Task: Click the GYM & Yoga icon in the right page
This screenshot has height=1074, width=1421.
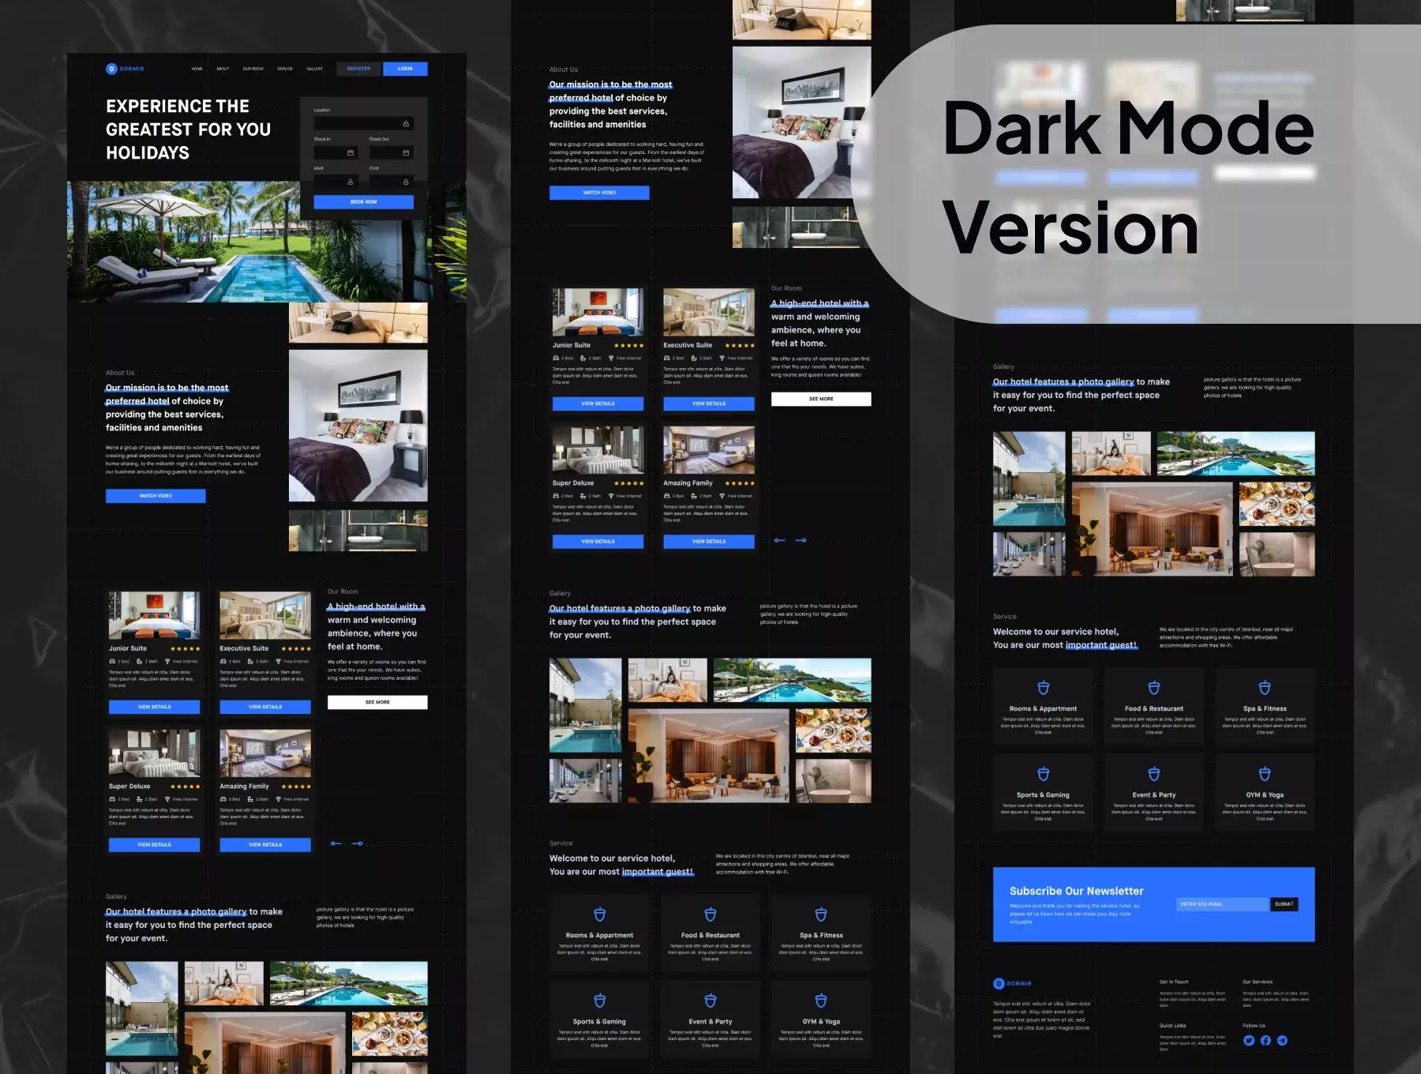Action: pyautogui.click(x=1265, y=774)
